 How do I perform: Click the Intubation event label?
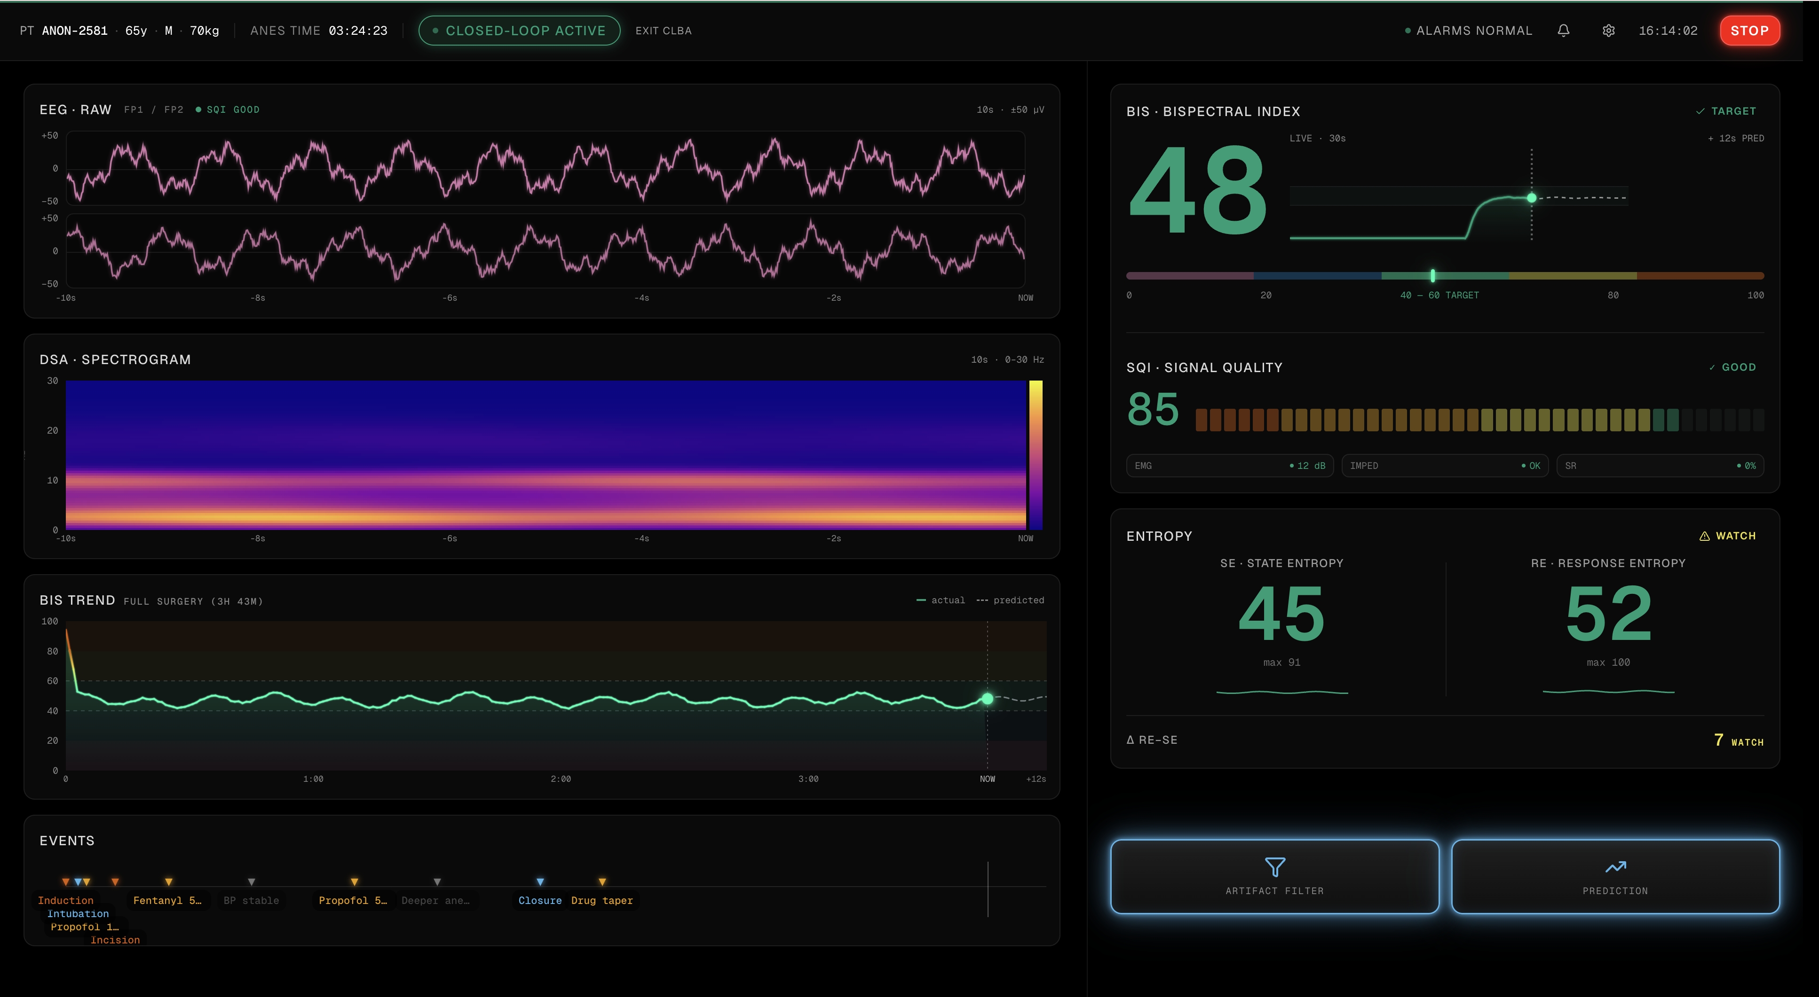79,914
